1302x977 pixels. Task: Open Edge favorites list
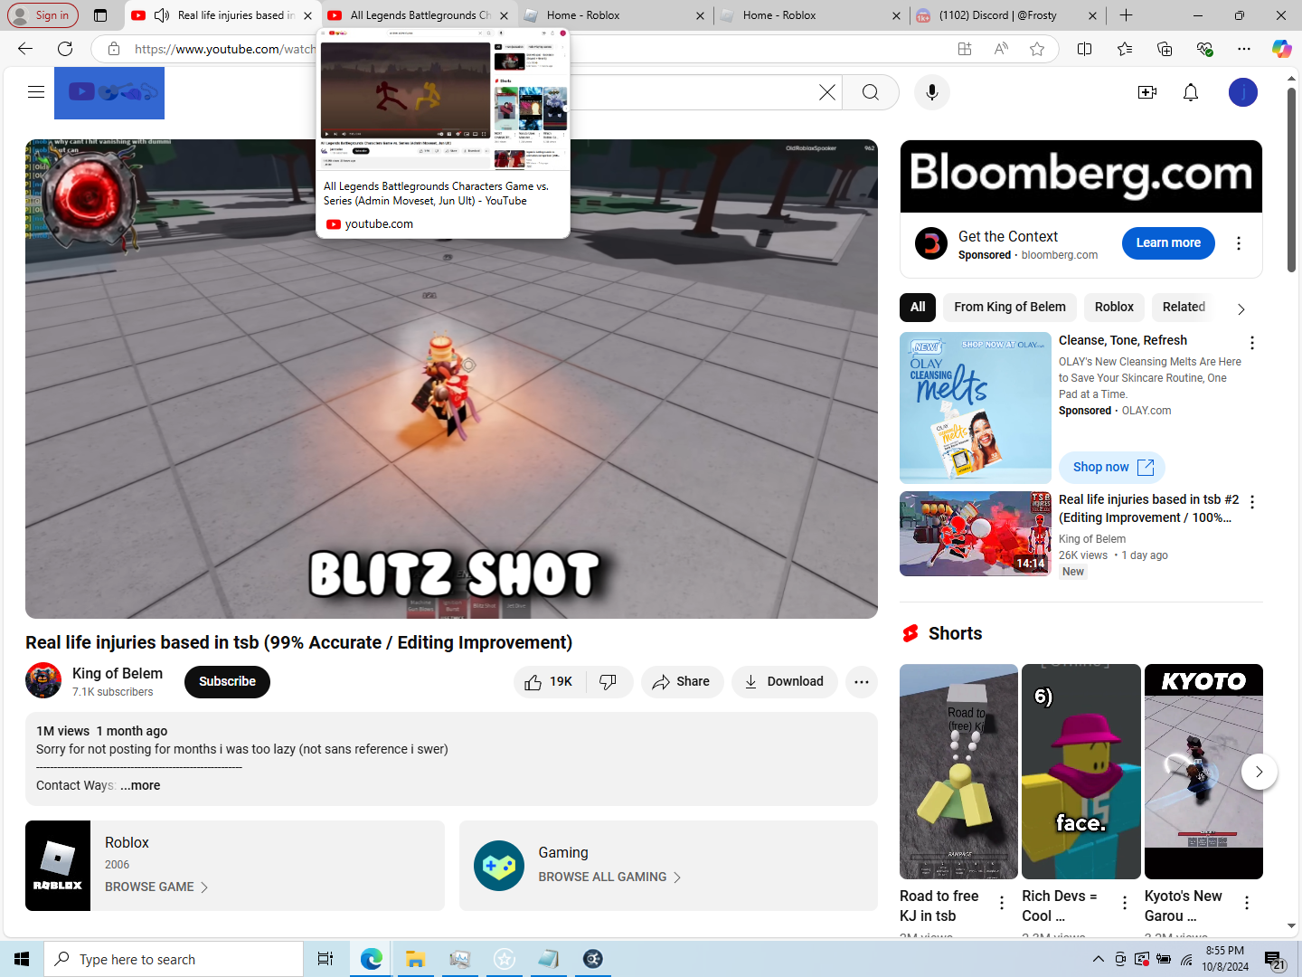click(1125, 49)
